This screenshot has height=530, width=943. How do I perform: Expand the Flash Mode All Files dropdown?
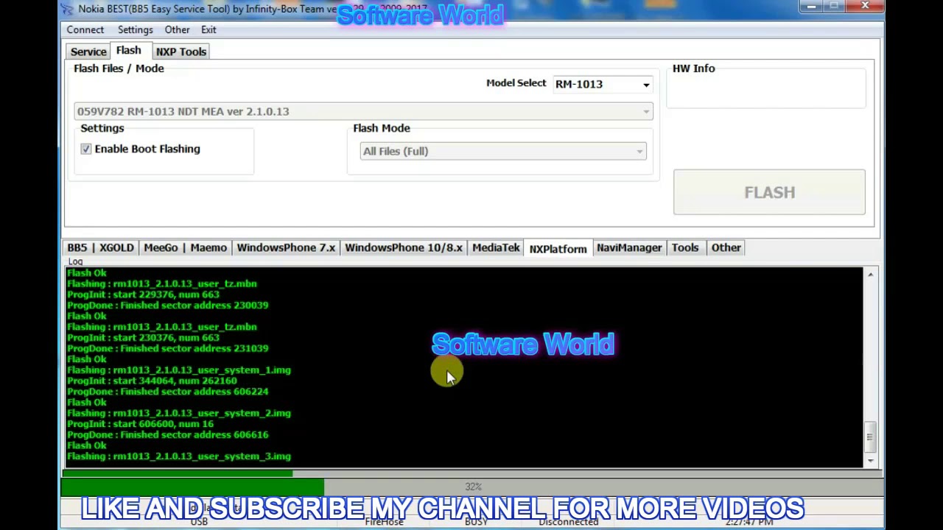[503, 151]
